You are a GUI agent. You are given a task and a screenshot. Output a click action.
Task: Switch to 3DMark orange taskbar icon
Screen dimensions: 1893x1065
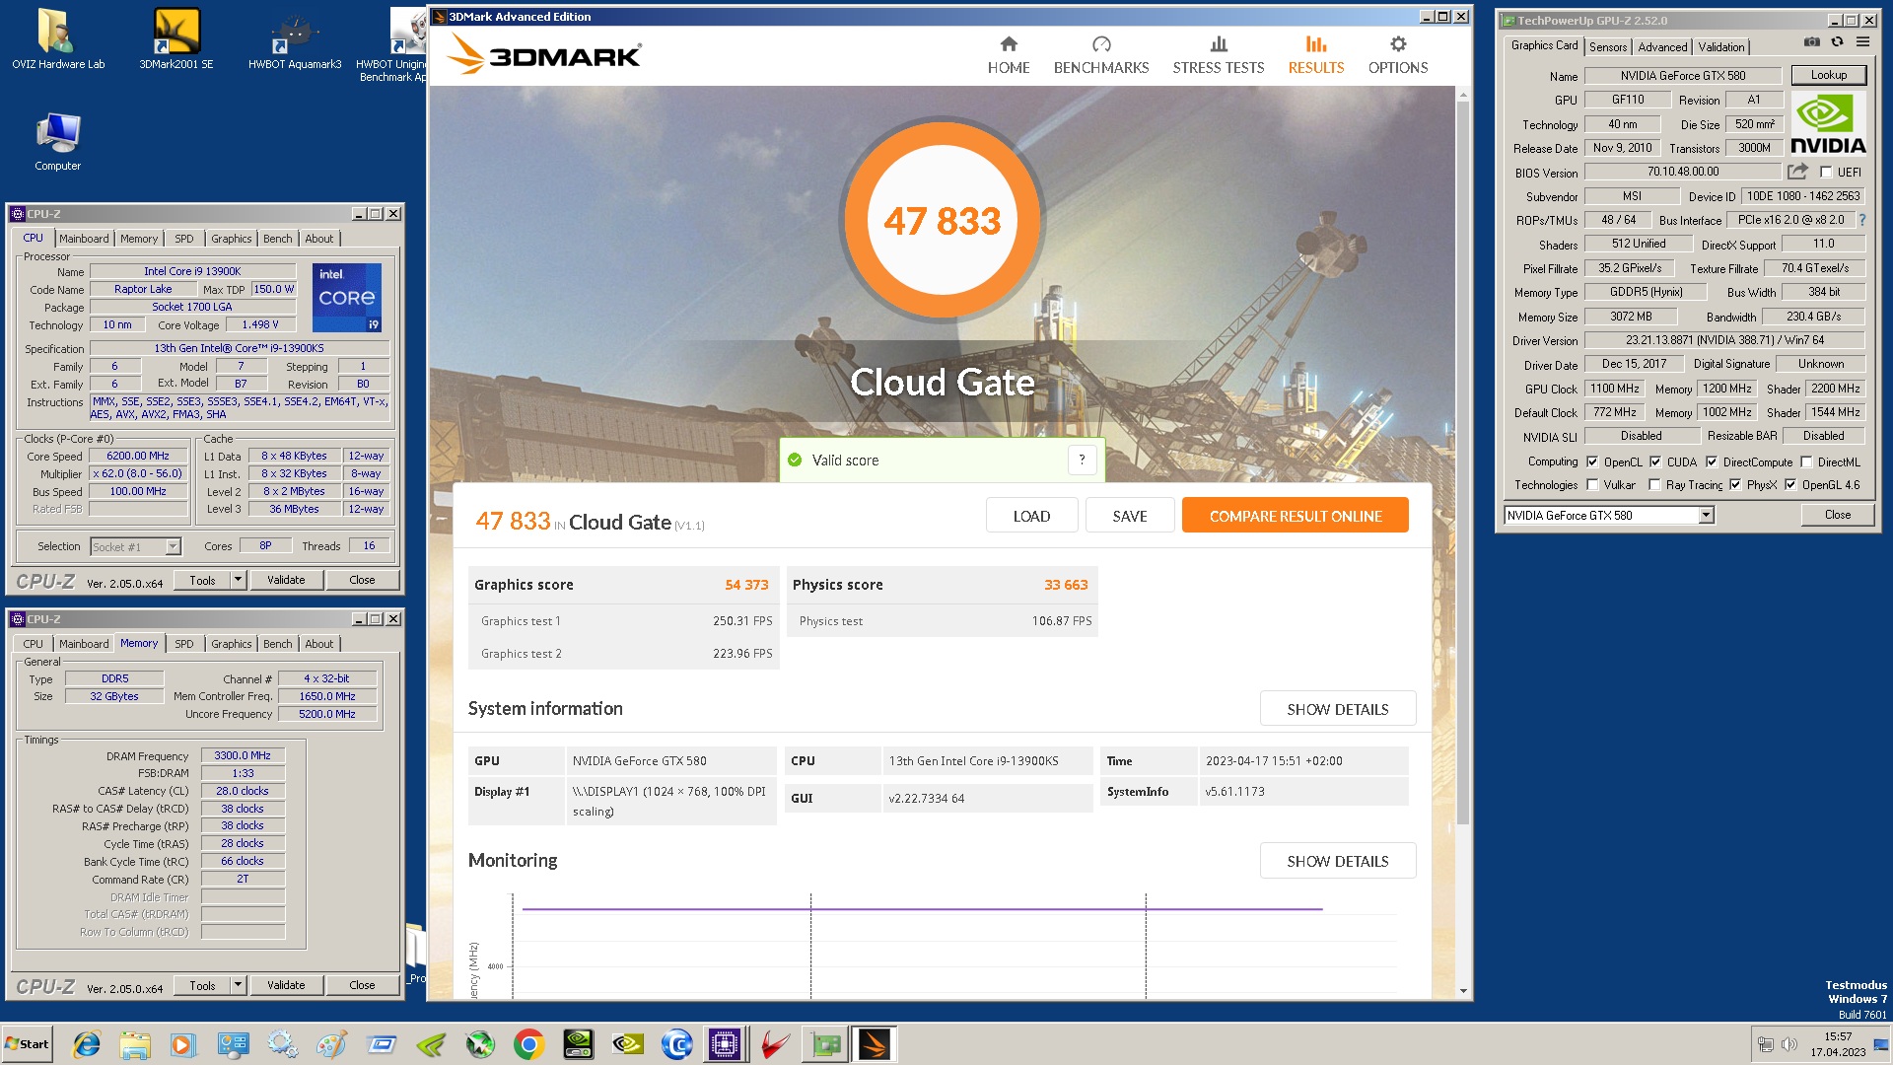tap(875, 1044)
